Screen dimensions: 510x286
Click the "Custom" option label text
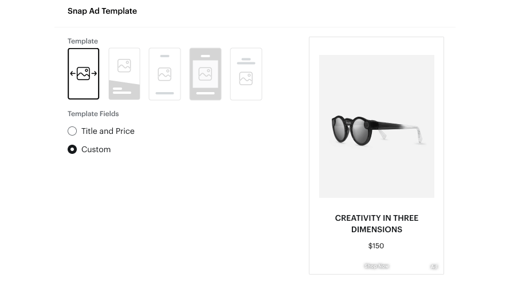tap(96, 149)
